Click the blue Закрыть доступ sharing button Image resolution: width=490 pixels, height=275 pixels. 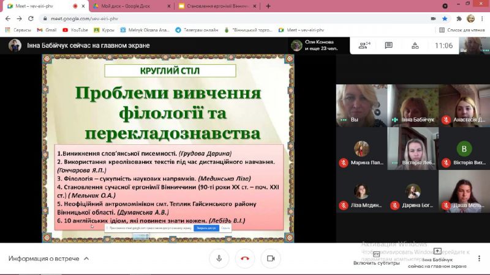(x=206, y=228)
